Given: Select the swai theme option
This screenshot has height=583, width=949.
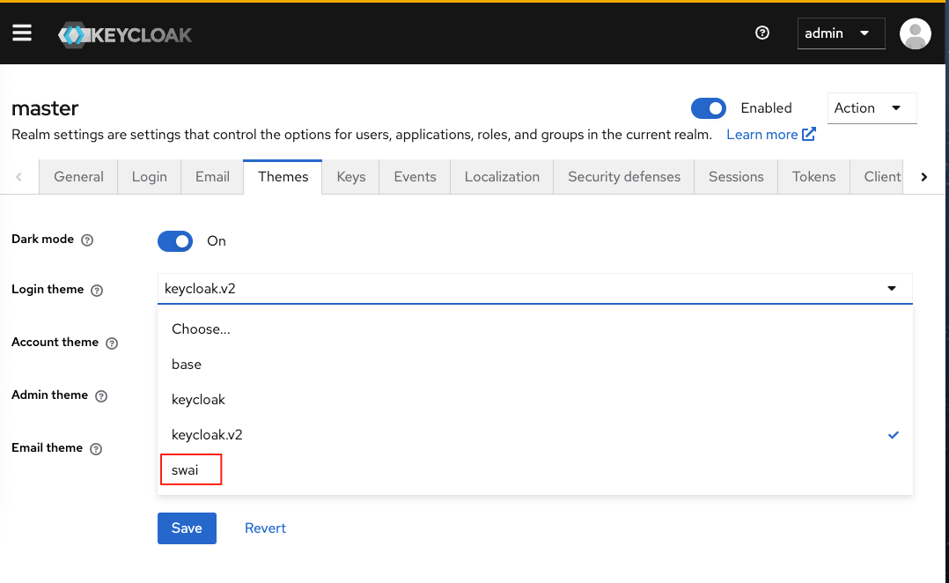Looking at the screenshot, I should click(186, 470).
